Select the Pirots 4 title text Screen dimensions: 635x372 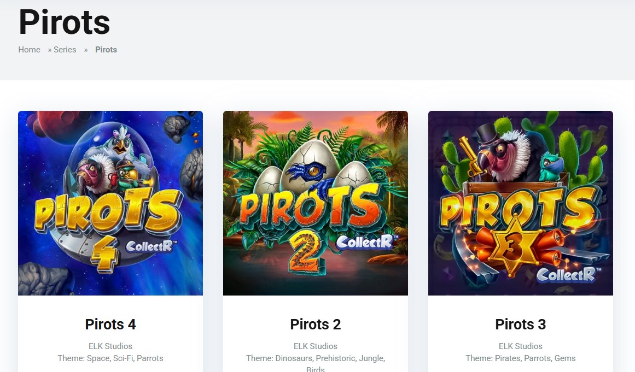tap(110, 324)
